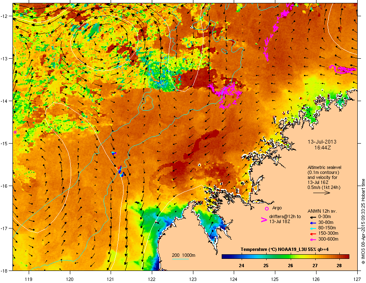Click the '24' color bar tick label
Viewport: 366px width, 283px height.
click(x=241, y=266)
